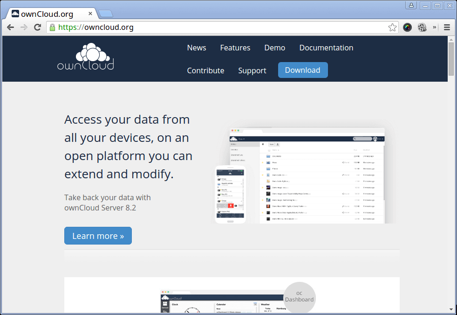Screen dimensions: 457x315
Task: Select the ownCloud.org tab
Action: click(x=52, y=14)
